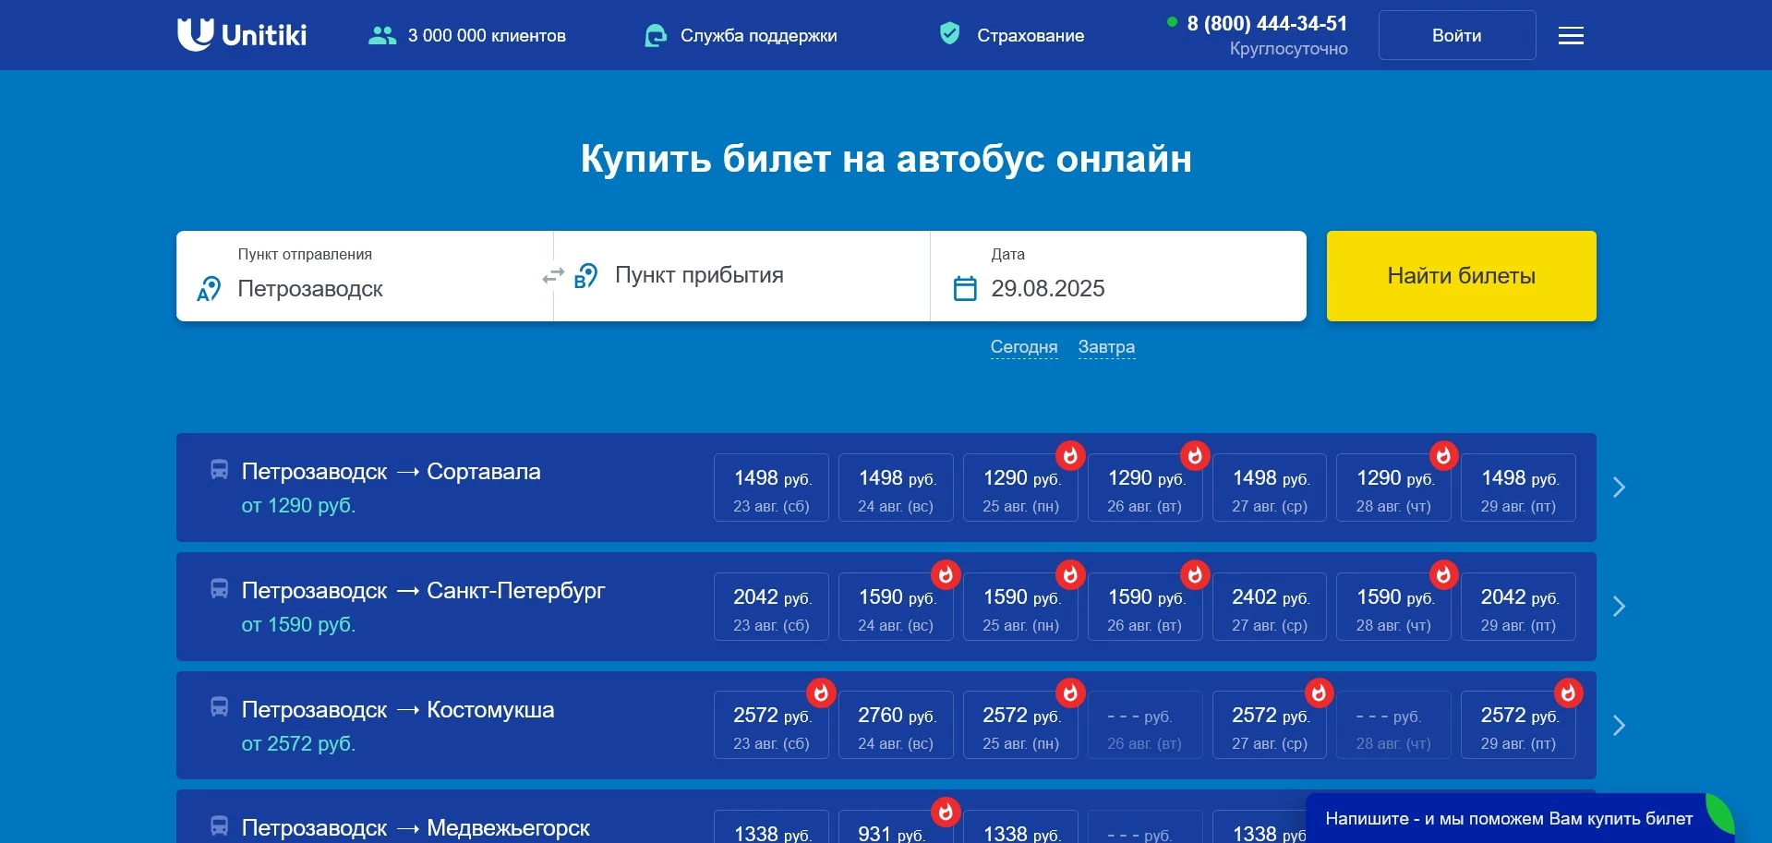Click the swap departure and arrival arrows icon
Image resolution: width=1772 pixels, height=843 pixels.
552,275
